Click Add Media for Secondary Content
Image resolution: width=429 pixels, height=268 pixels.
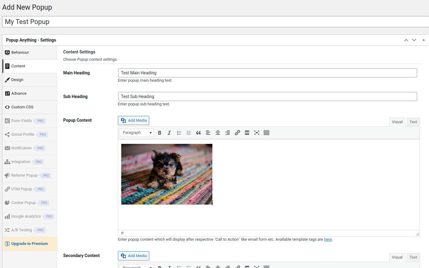[x=133, y=256]
